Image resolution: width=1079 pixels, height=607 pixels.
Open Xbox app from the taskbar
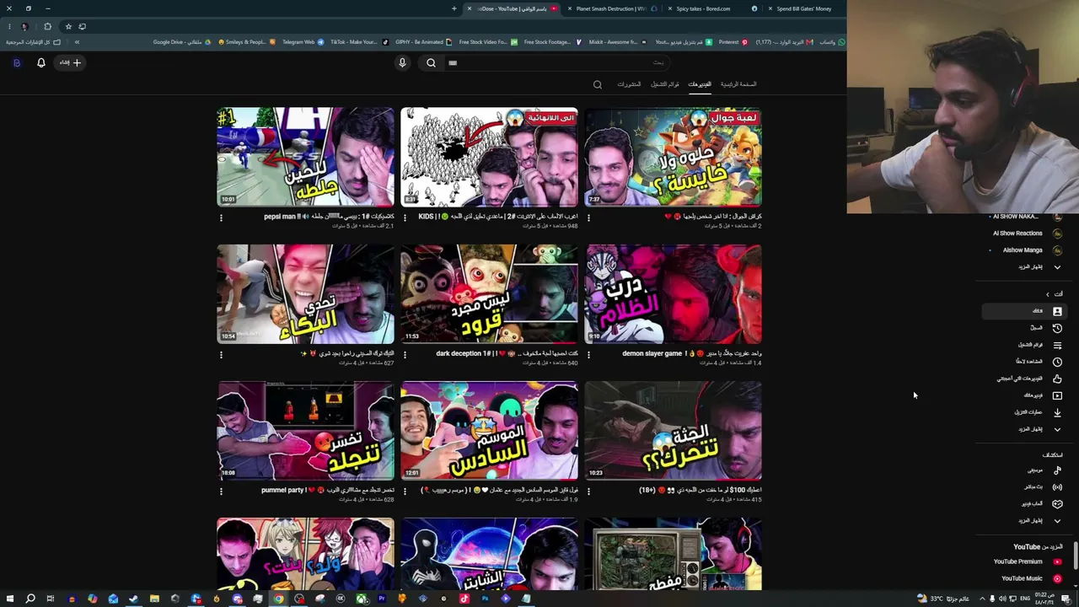tap(361, 599)
